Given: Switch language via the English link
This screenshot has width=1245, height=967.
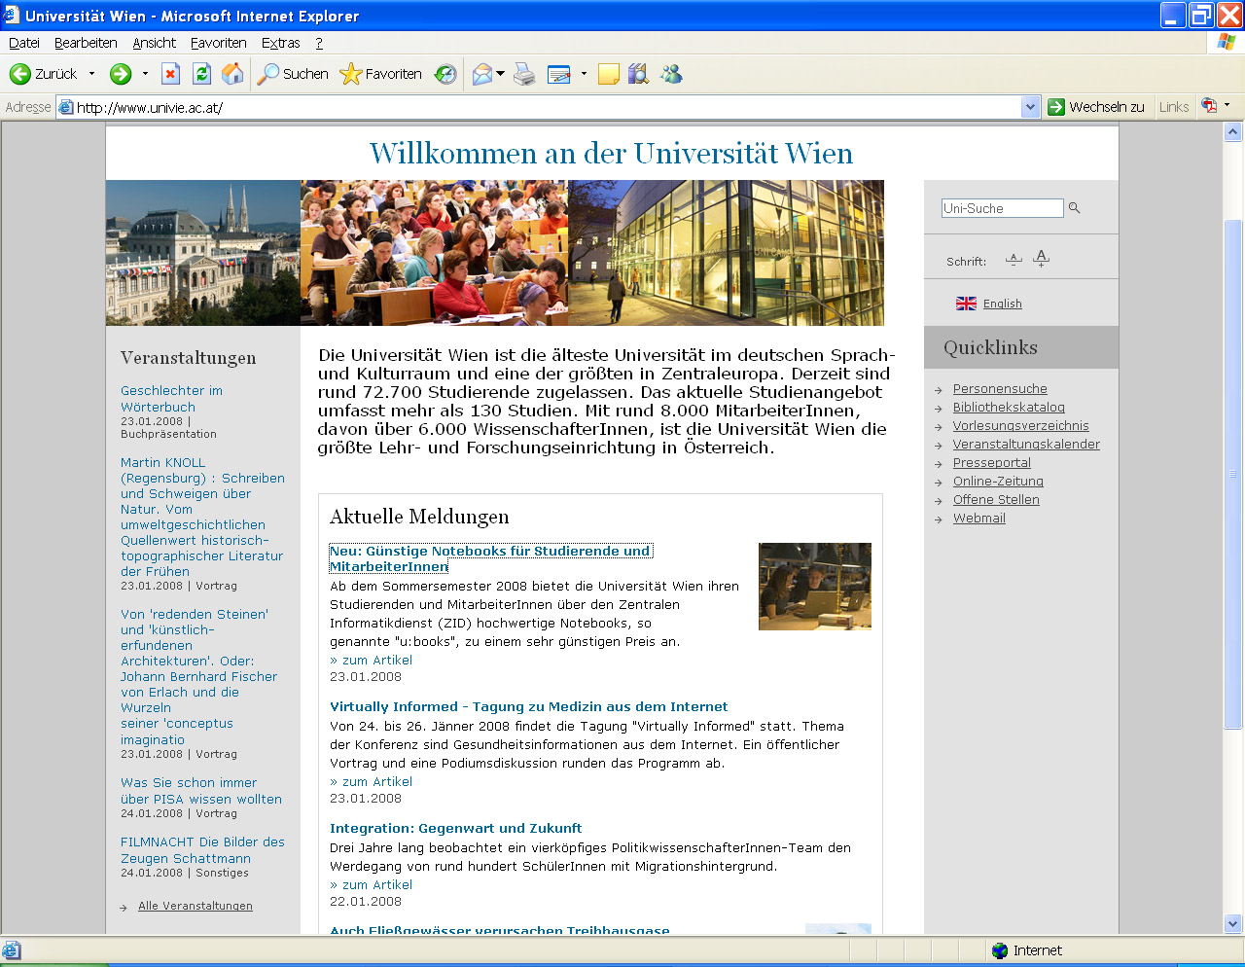Looking at the screenshot, I should [1002, 304].
